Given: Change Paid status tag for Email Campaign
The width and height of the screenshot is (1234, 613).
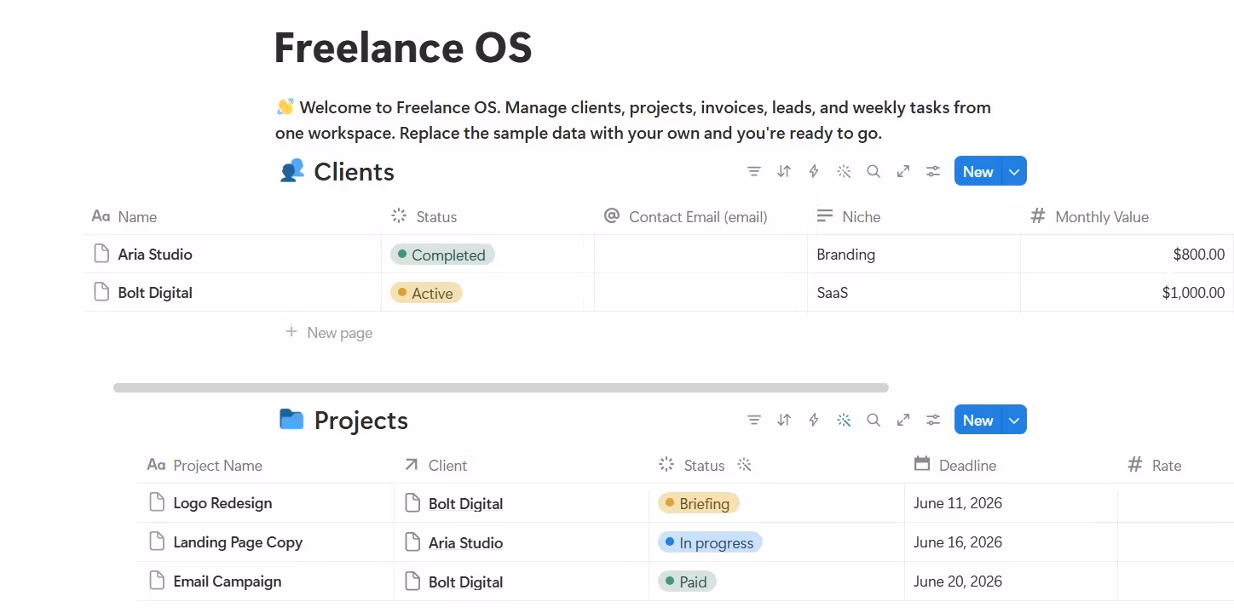Looking at the screenshot, I should 687,581.
